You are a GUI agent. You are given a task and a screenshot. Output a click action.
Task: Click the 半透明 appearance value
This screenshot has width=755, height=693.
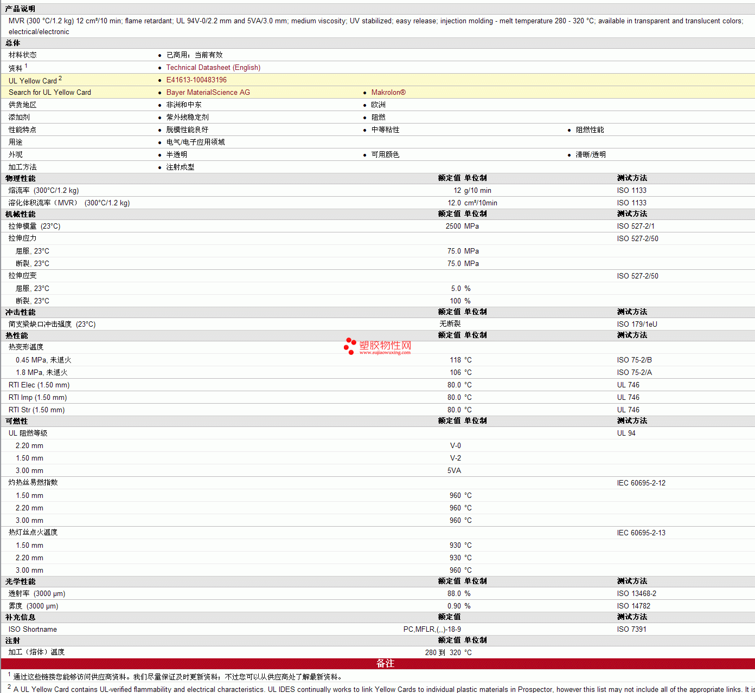click(176, 155)
